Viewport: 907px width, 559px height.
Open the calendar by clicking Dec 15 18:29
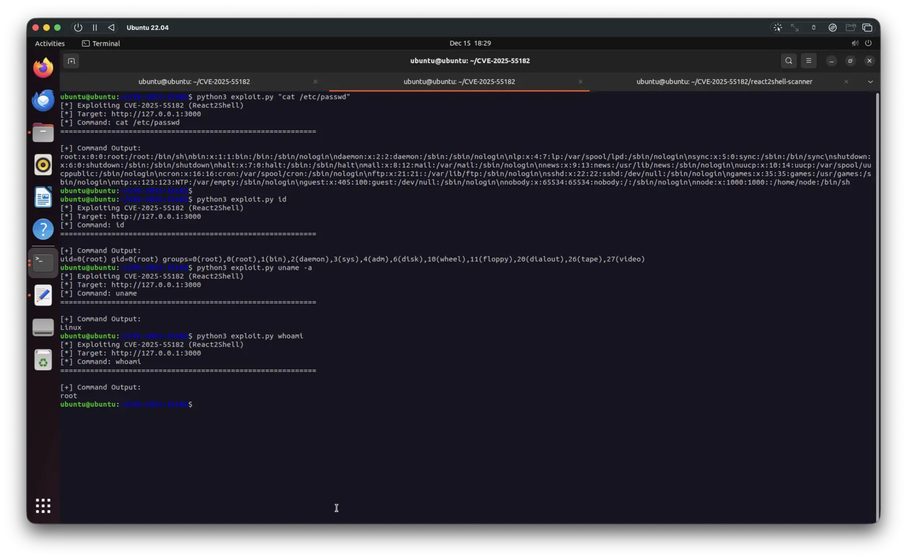click(470, 43)
